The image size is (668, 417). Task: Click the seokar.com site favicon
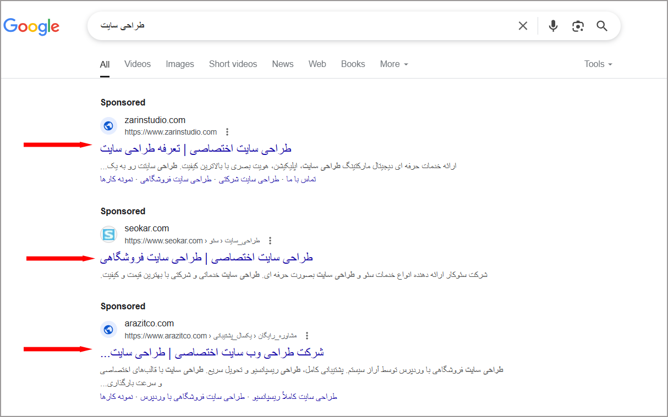click(x=108, y=235)
